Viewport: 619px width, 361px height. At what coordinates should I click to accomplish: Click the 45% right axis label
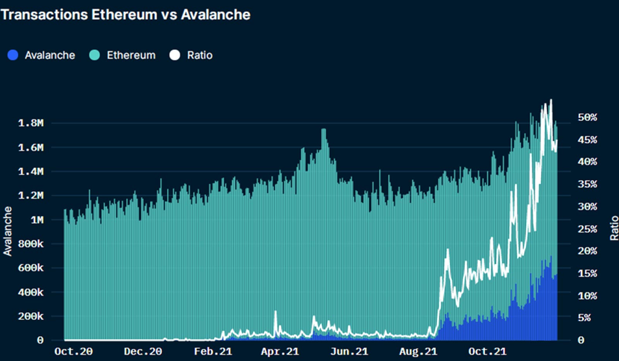pos(587,139)
